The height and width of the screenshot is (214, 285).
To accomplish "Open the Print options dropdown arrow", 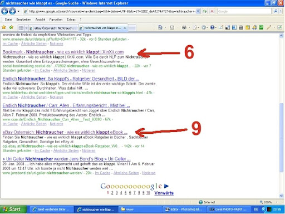I will pos(189,27).
